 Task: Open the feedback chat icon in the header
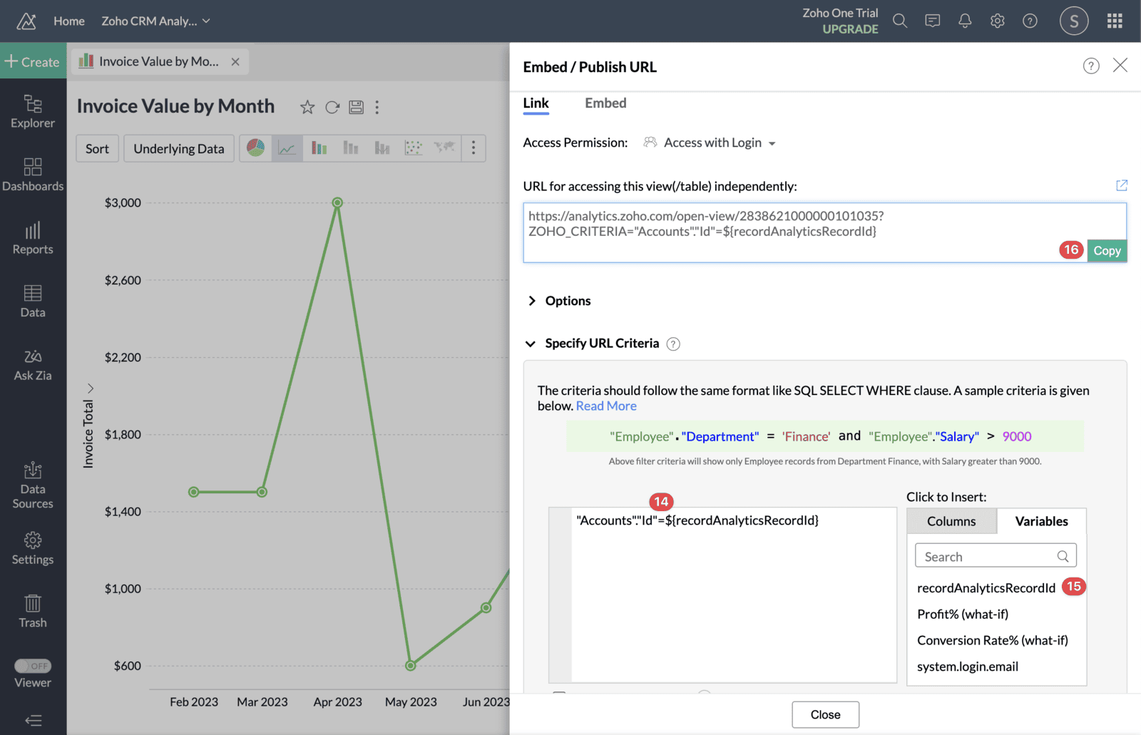point(933,21)
